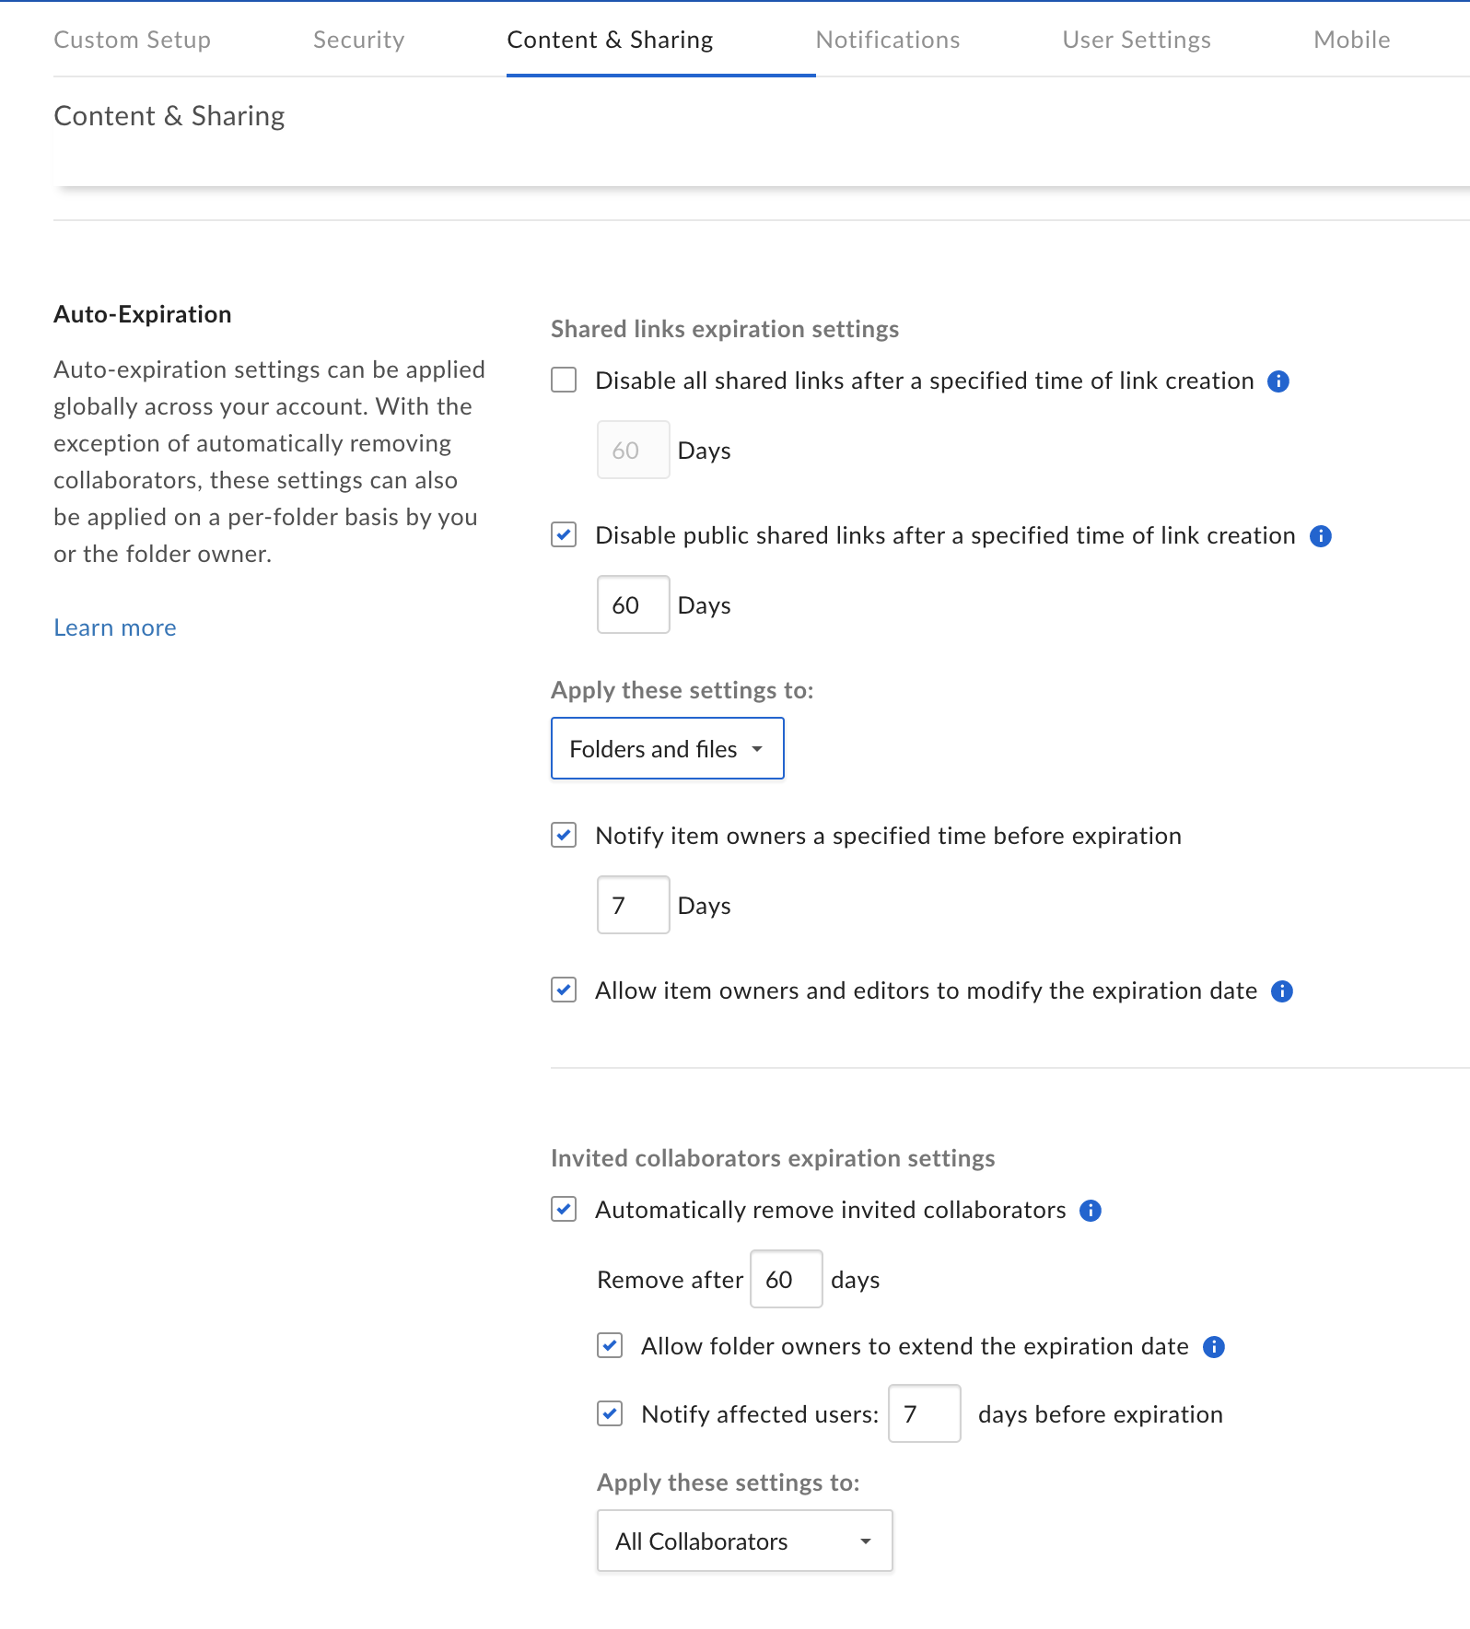Open the User Settings tab
This screenshot has height=1629, width=1470.
[x=1136, y=40]
